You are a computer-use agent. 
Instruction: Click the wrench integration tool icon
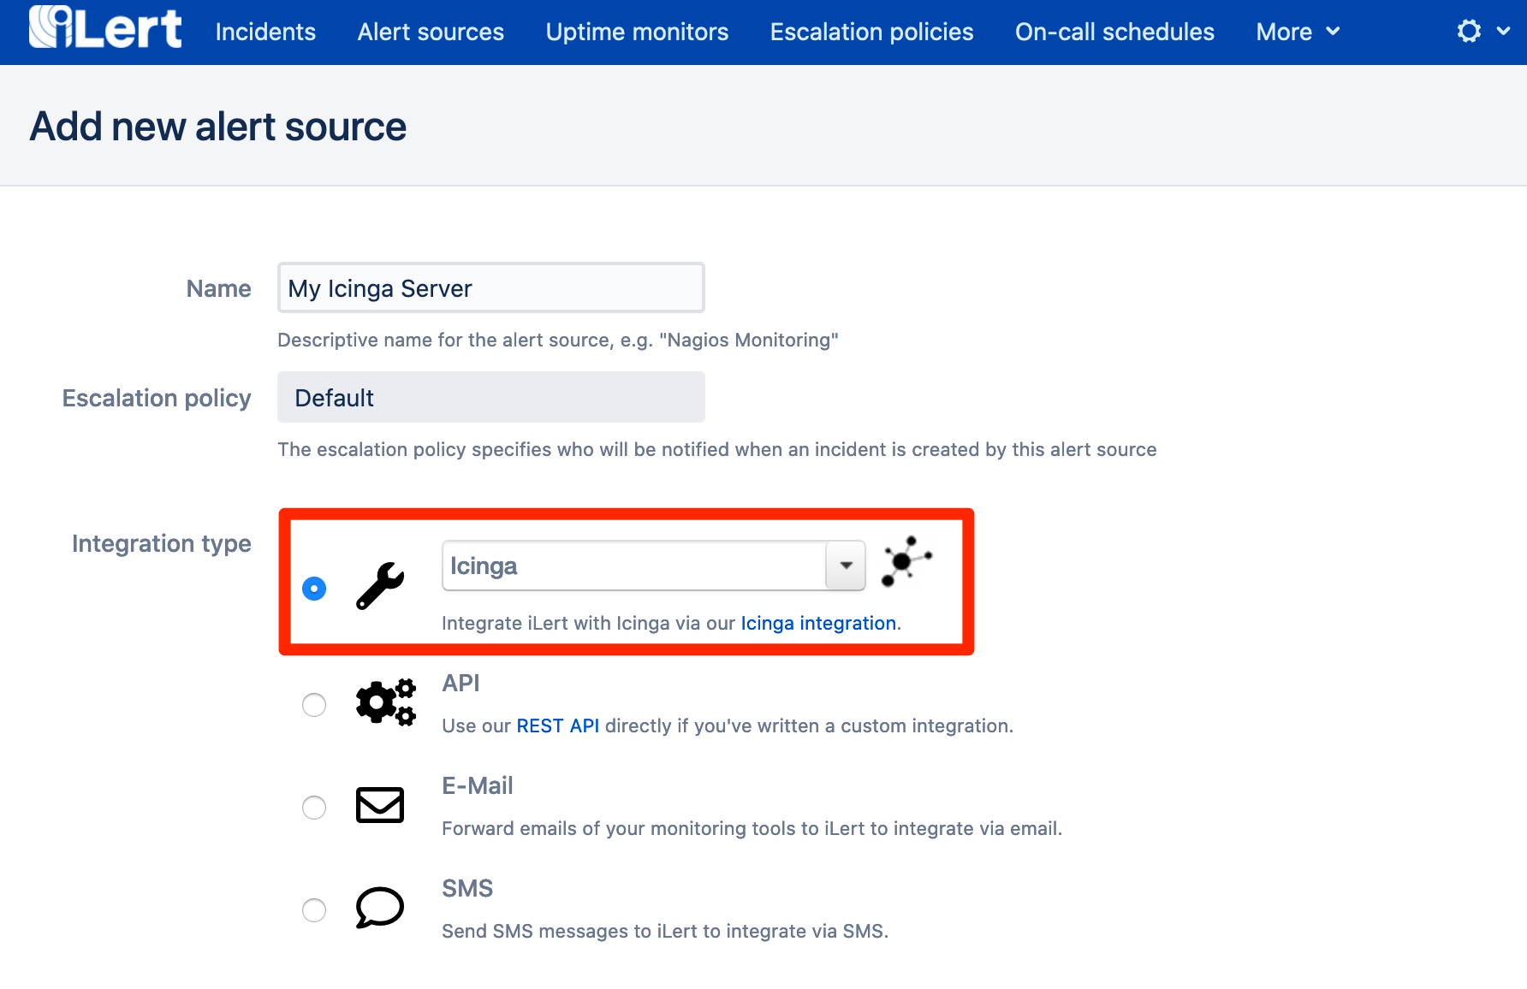tap(380, 586)
